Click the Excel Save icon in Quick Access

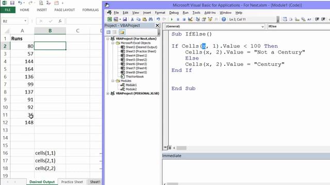click(x=12, y=3)
